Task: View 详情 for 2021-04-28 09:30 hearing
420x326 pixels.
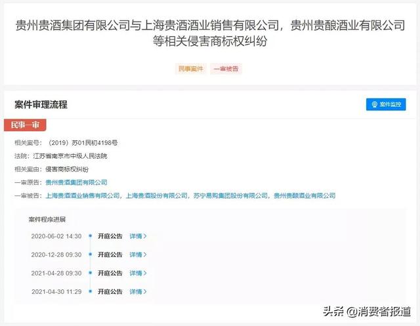Action: [x=138, y=273]
